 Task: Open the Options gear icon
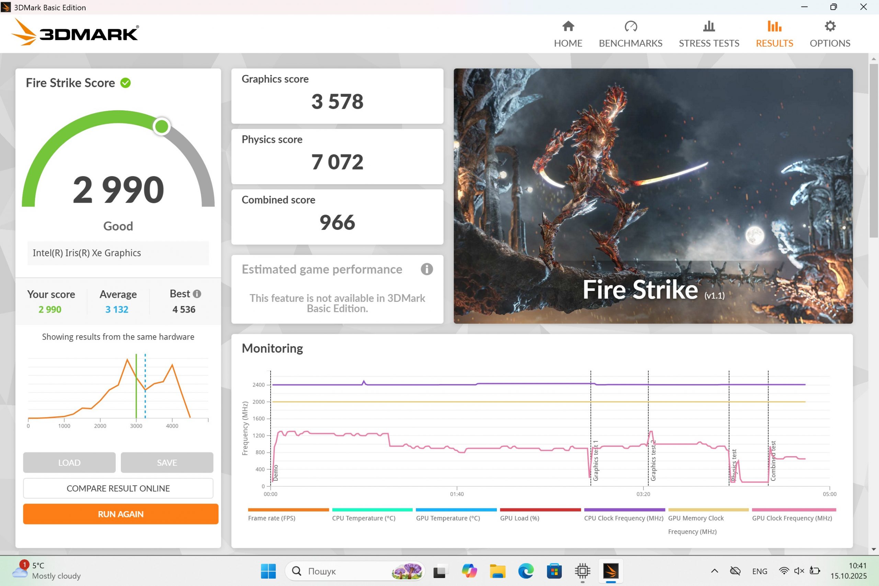pyautogui.click(x=830, y=26)
